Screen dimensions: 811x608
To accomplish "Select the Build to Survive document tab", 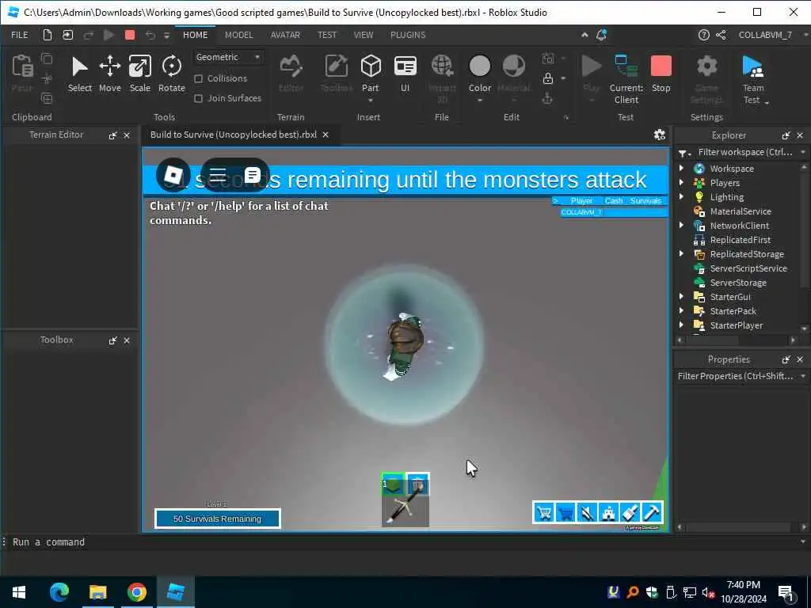I will pos(234,135).
